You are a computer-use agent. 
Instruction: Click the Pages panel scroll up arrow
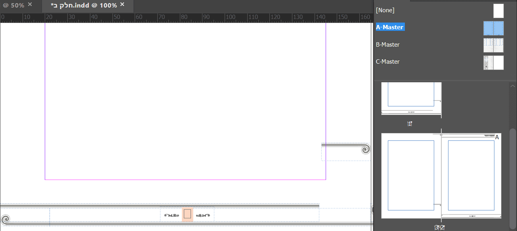click(513, 86)
